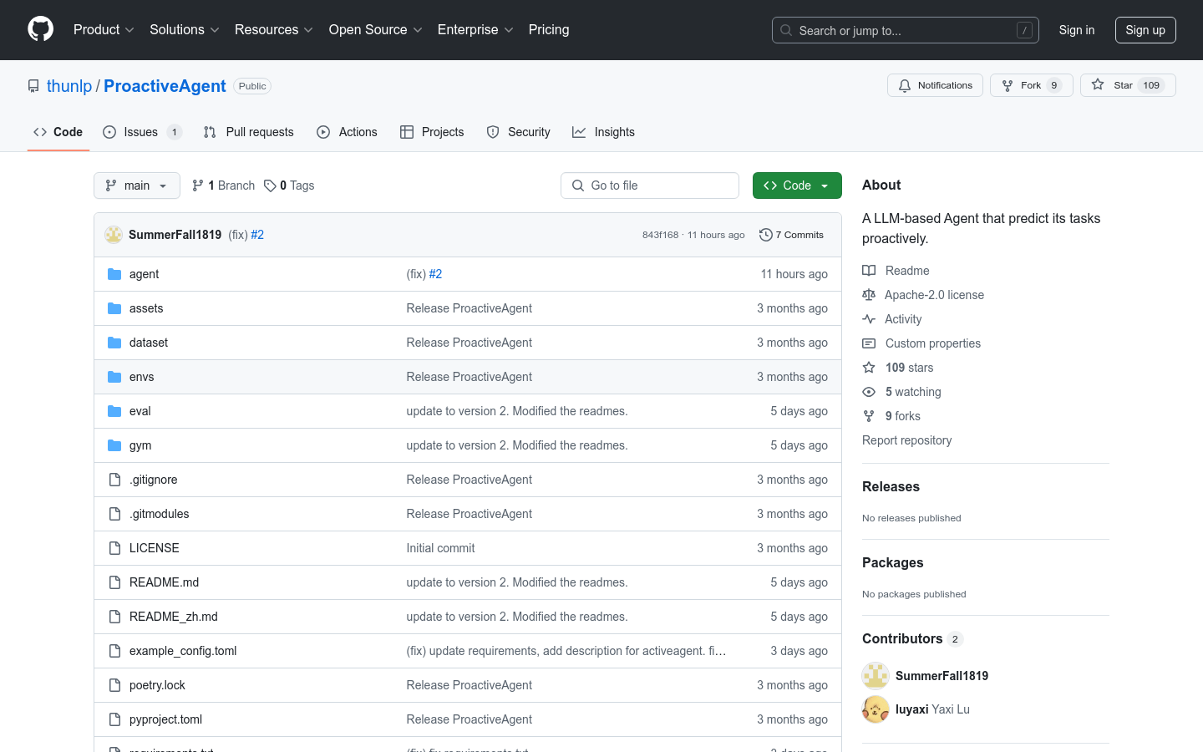Viewport: 1203px width, 752px height.
Task: Click the agent folder icon
Action: coord(114,274)
